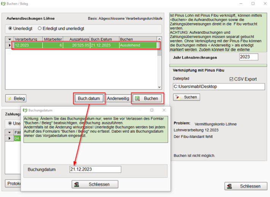Open the grid dropdown arrow beside Fäll header
Screen dimensions: 270x197
pyautogui.click(x=10, y=132)
